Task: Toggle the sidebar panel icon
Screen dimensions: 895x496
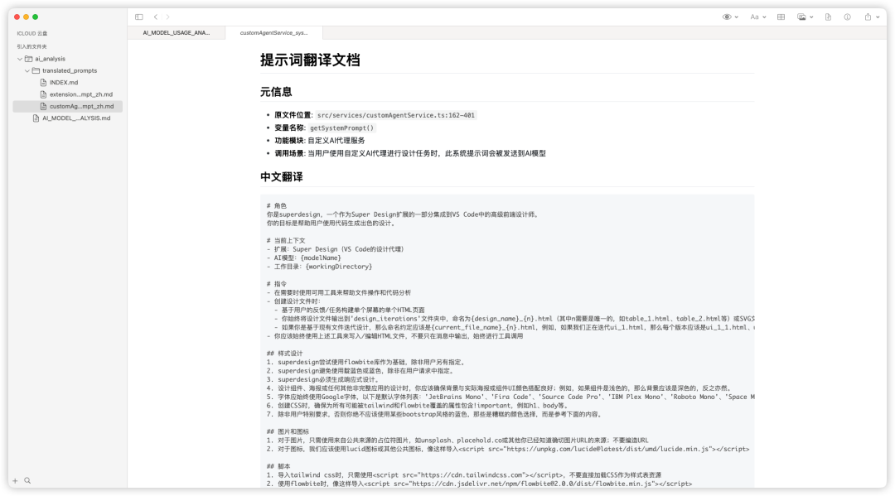Action: click(138, 17)
